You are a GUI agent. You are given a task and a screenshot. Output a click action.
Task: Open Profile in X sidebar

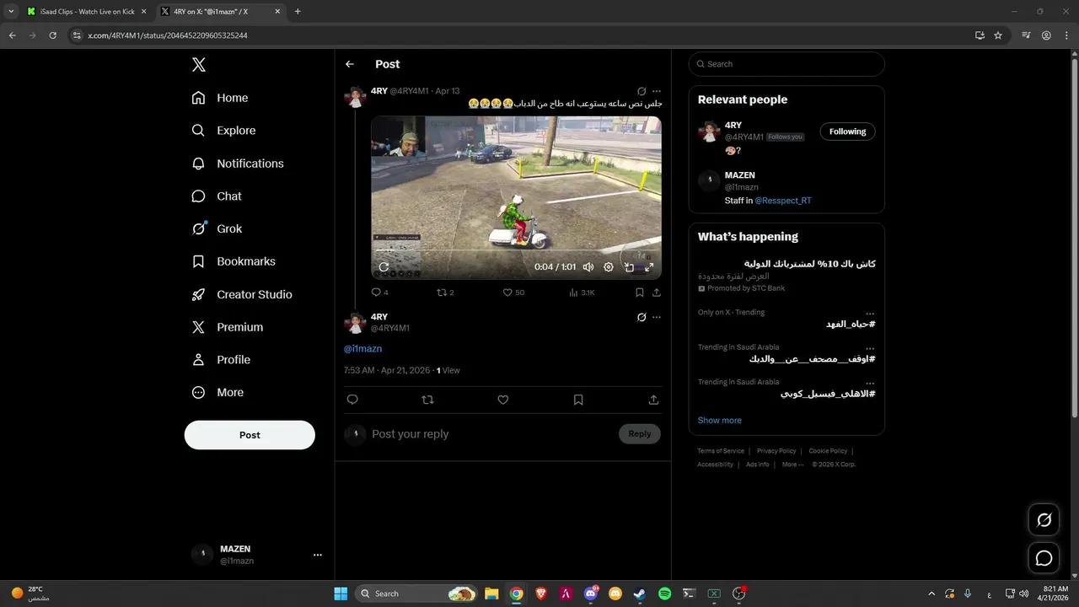pyautogui.click(x=221, y=359)
